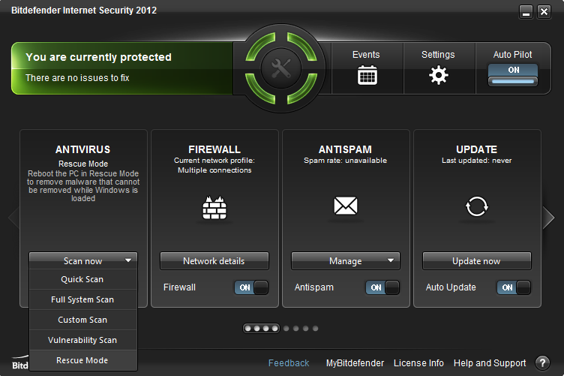Click the Update now button
This screenshot has height=376, width=564.
click(x=476, y=261)
